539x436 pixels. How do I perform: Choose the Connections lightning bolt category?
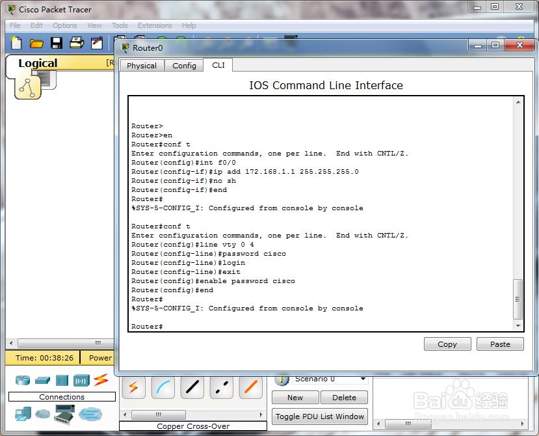(101, 380)
